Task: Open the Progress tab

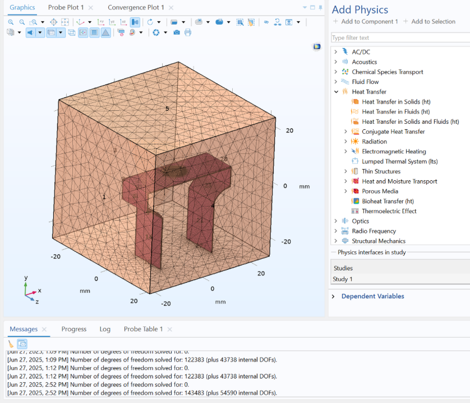Action: 73,329
